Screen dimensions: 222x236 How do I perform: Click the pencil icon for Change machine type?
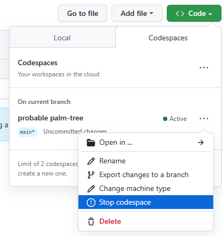coord(91,189)
